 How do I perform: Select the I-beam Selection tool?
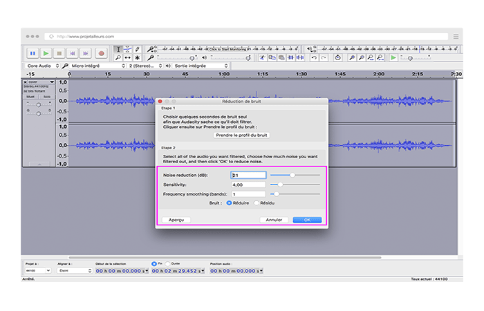(118, 49)
